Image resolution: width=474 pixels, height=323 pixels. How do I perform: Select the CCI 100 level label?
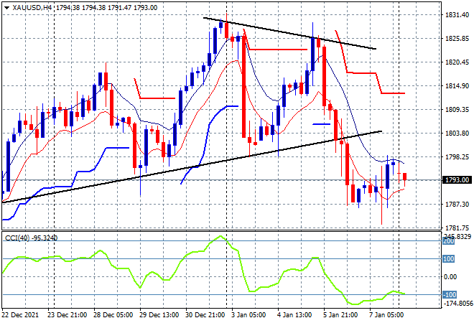coord(449,259)
